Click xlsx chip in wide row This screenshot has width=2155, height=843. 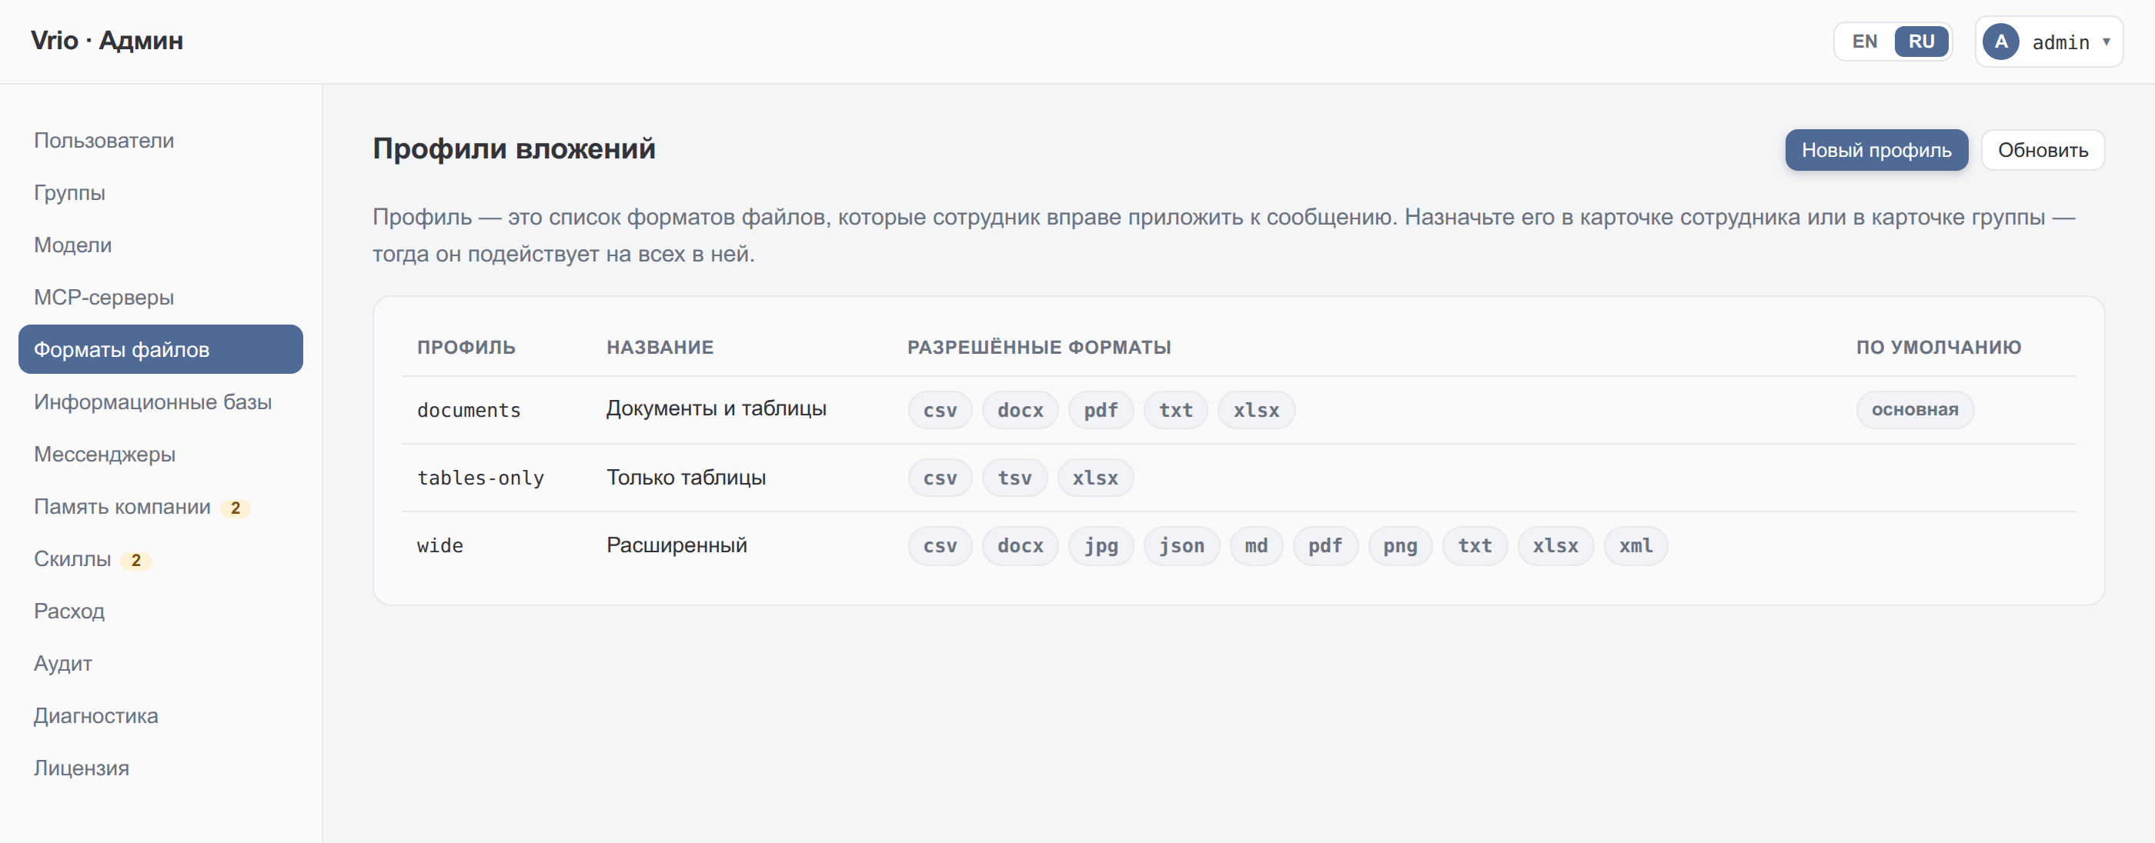pos(1555,545)
